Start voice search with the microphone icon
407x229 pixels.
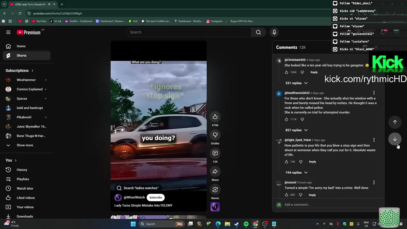point(274,32)
